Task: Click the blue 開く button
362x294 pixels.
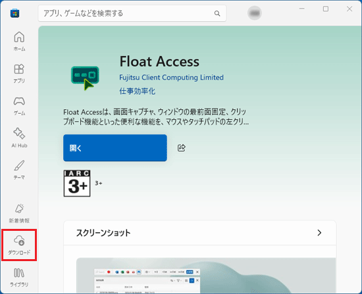Action: [x=115, y=148]
